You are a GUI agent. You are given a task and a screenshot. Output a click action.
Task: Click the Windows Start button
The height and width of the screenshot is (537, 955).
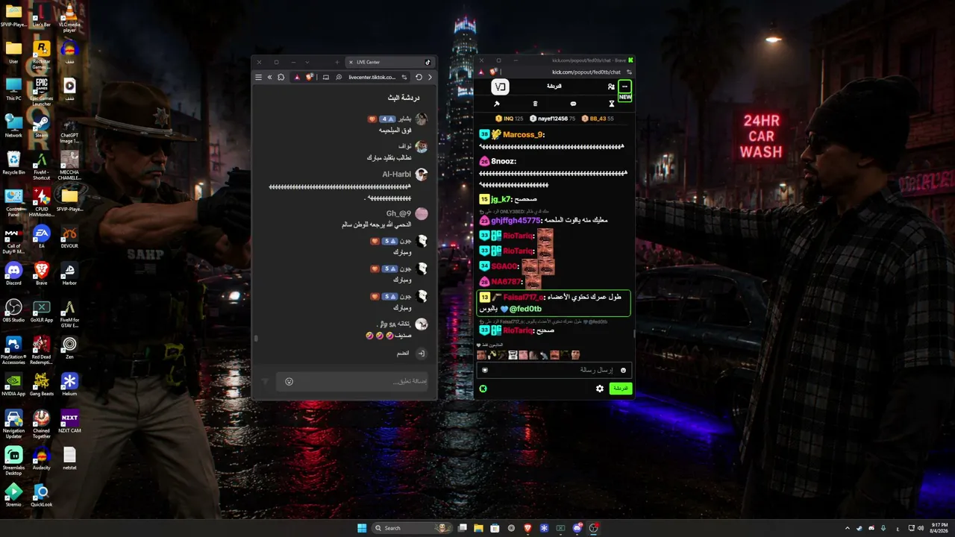click(362, 528)
